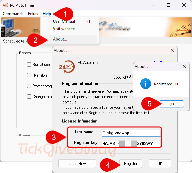Toggle the Run always checkbox

click(x=29, y=75)
